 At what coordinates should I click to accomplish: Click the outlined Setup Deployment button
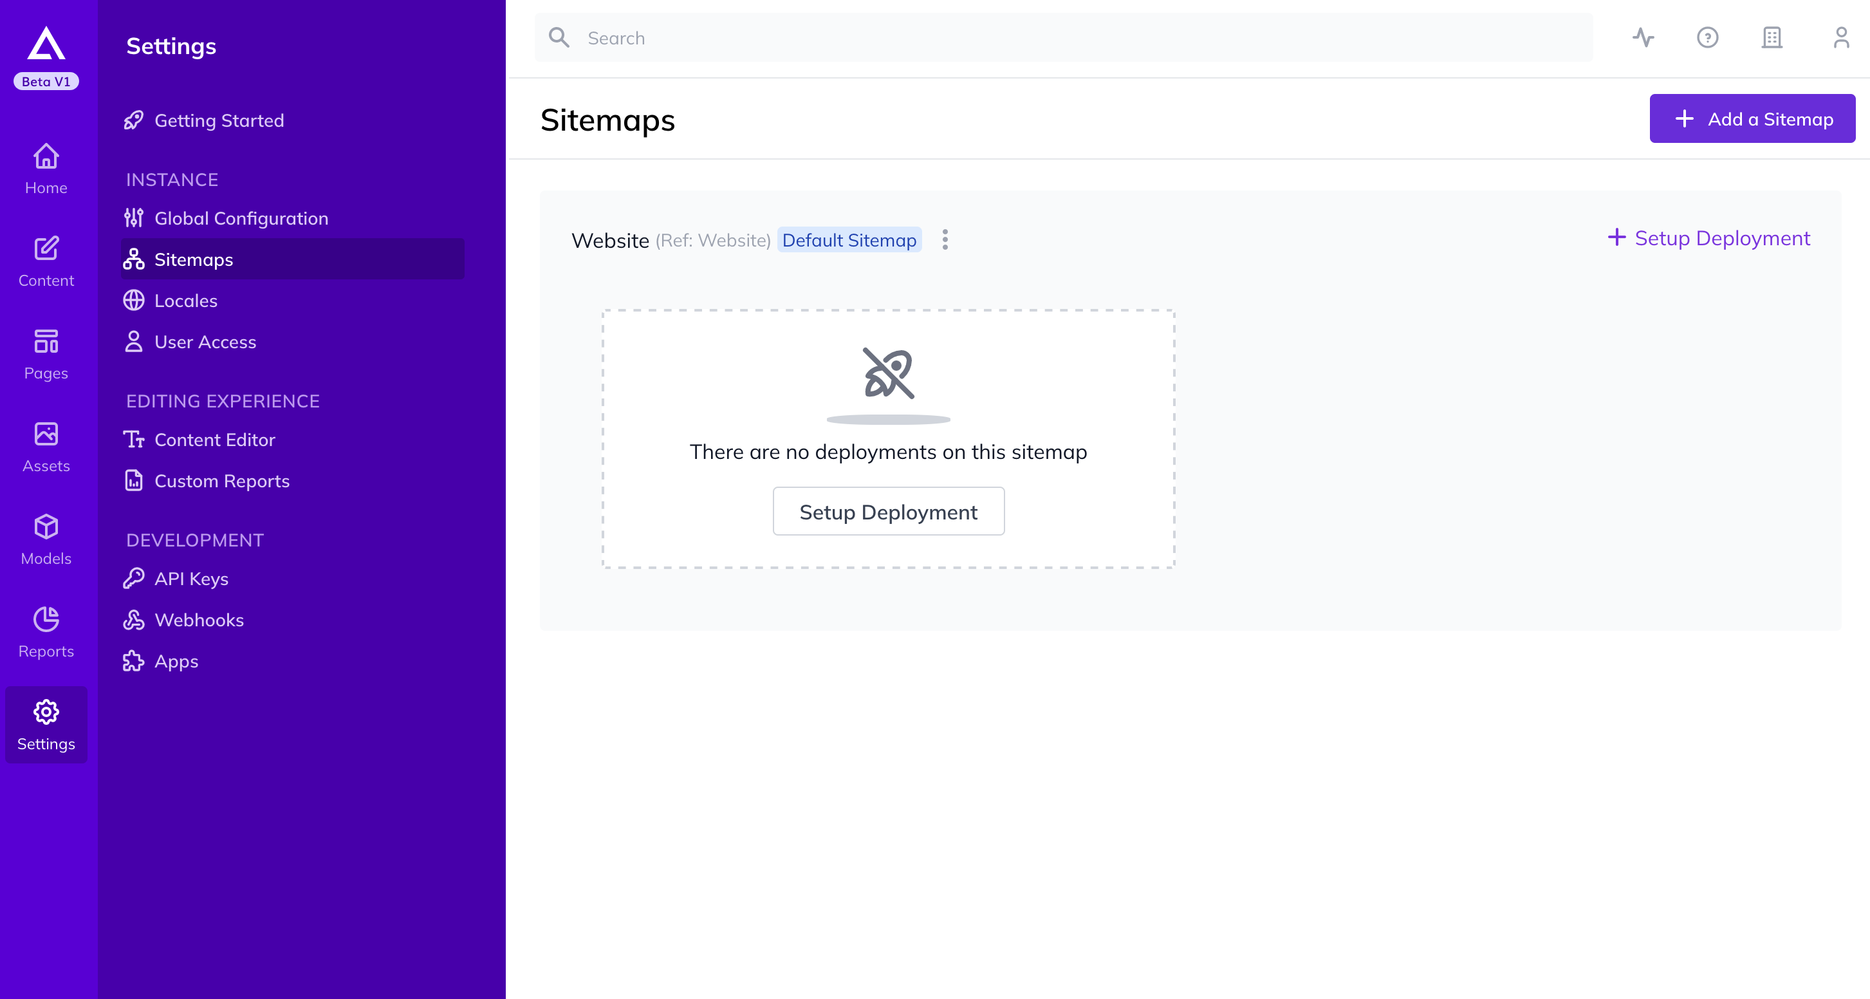889,511
